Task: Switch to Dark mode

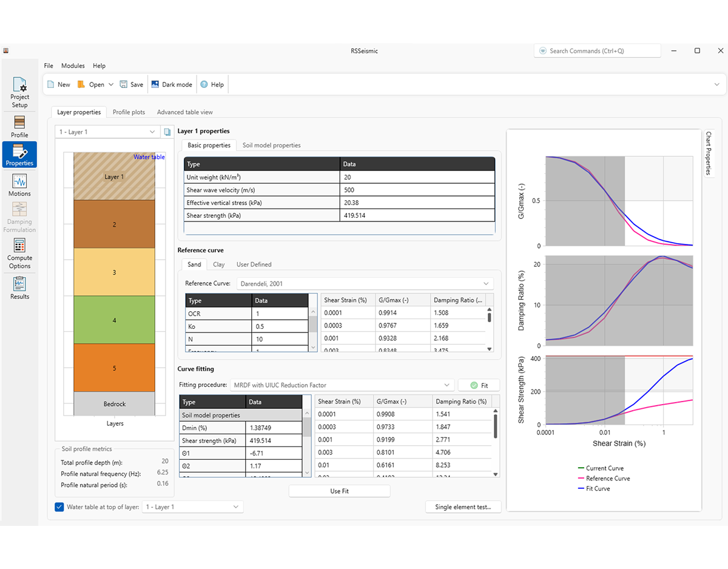Action: [x=172, y=85]
